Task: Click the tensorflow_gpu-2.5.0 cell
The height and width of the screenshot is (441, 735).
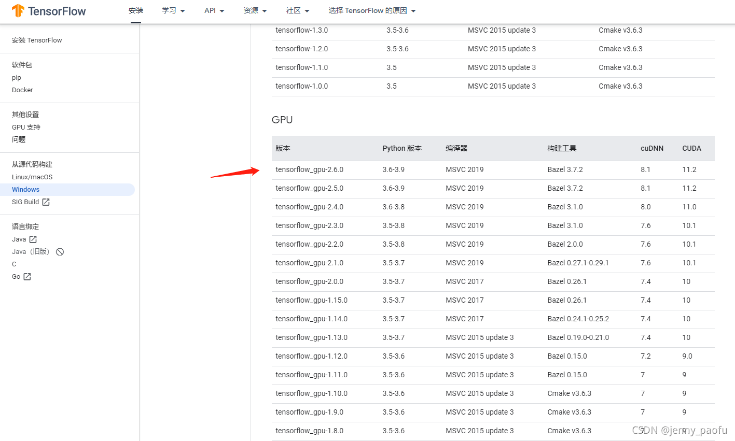Action: coord(310,188)
